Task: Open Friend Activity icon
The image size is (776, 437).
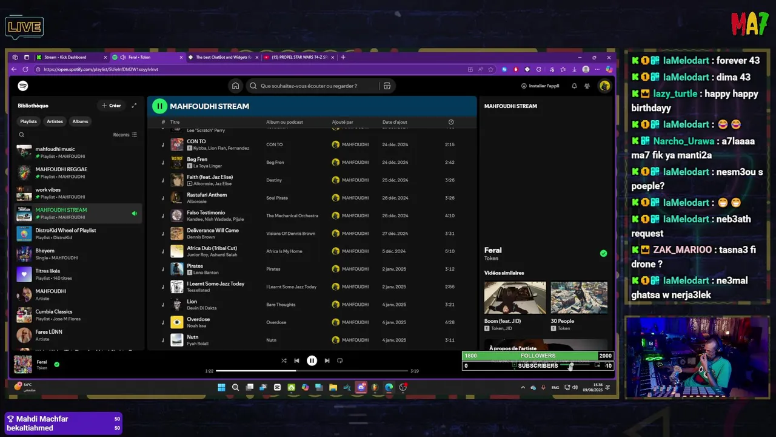Action: point(587,86)
